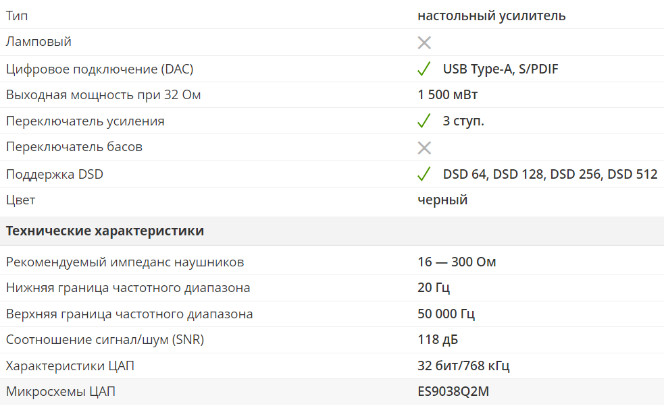Select the 1 500 мВт output power value

[x=447, y=94]
